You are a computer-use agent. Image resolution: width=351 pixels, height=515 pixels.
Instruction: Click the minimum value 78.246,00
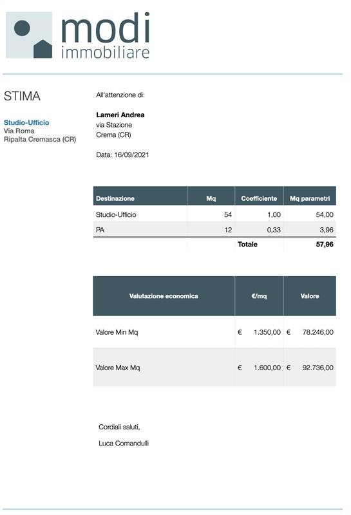tap(318, 332)
